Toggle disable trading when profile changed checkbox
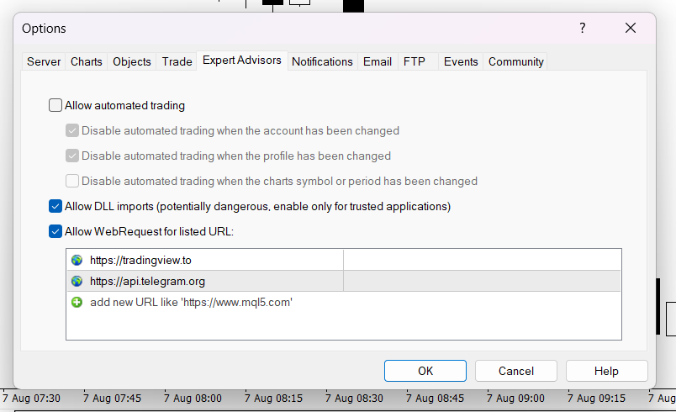Image resolution: width=676 pixels, height=412 pixels. (72, 156)
